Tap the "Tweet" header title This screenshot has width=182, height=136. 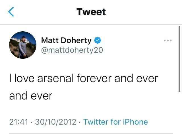[x=91, y=12]
